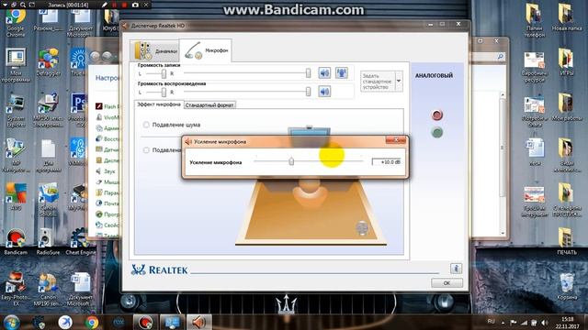
Task: Click the RU language indicator in tray
Action: pyautogui.click(x=491, y=322)
